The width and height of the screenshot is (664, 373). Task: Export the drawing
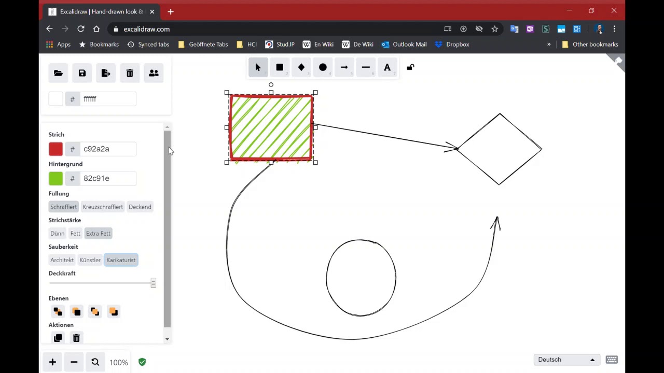coord(106,73)
